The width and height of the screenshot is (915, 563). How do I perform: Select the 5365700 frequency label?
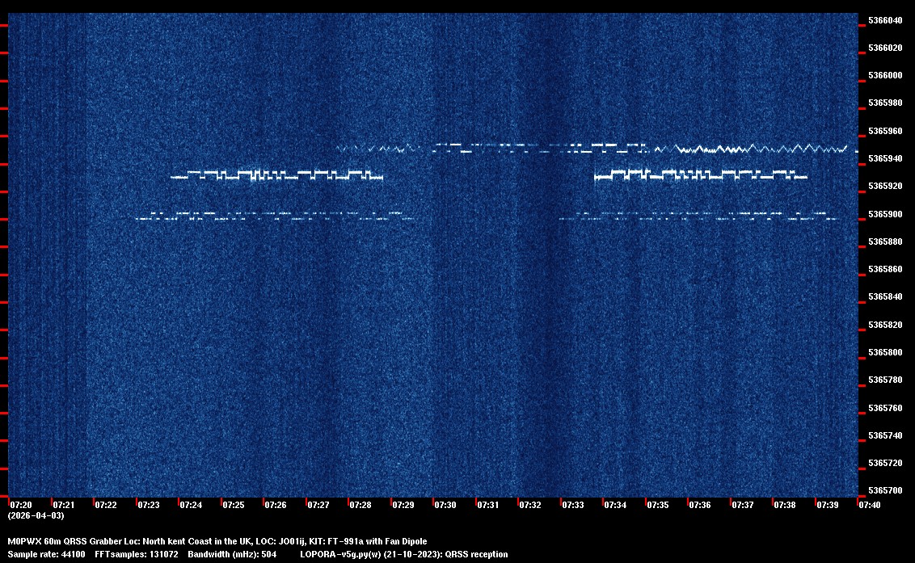tap(885, 490)
